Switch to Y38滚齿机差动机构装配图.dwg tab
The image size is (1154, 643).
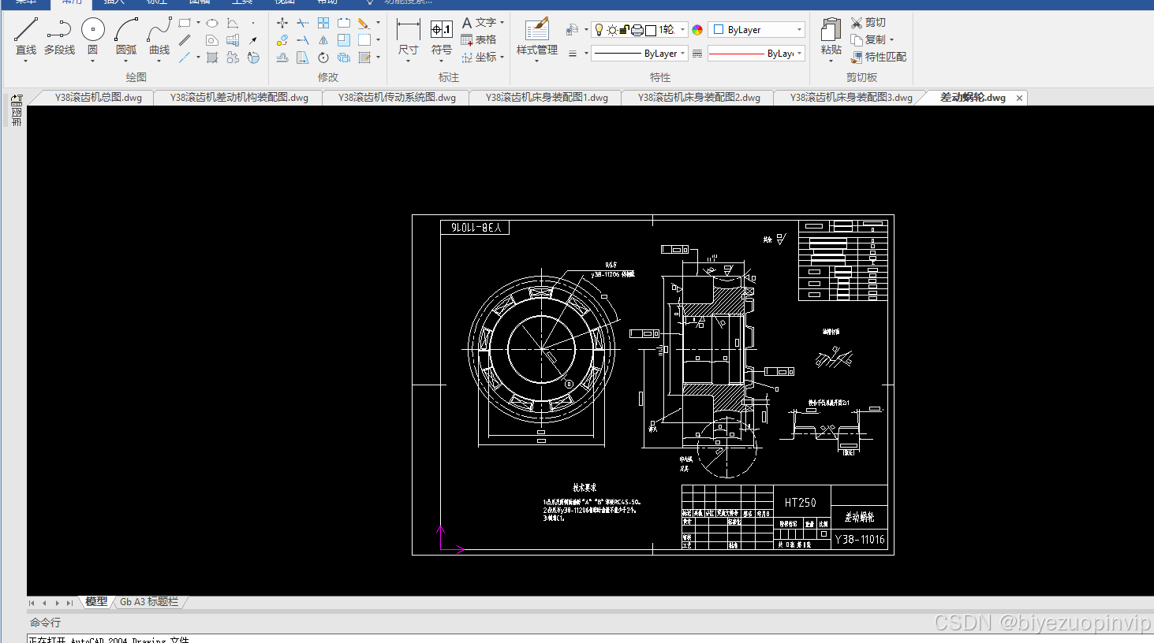239,98
